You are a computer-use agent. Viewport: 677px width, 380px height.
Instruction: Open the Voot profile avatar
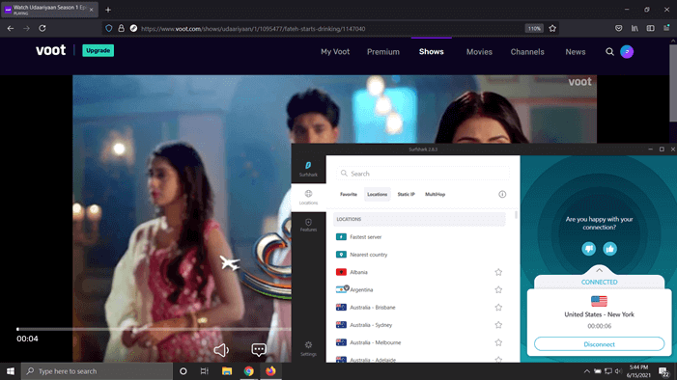tap(627, 52)
